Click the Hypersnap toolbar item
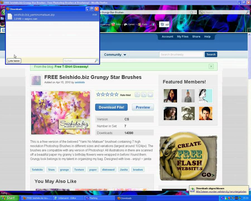This screenshot has height=201, width=251. tap(105, 25)
